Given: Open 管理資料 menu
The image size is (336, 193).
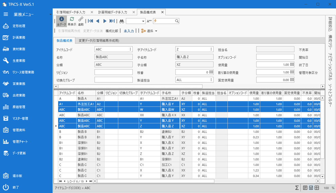Looking at the screenshot, I should pyautogui.click(x=19, y=130).
